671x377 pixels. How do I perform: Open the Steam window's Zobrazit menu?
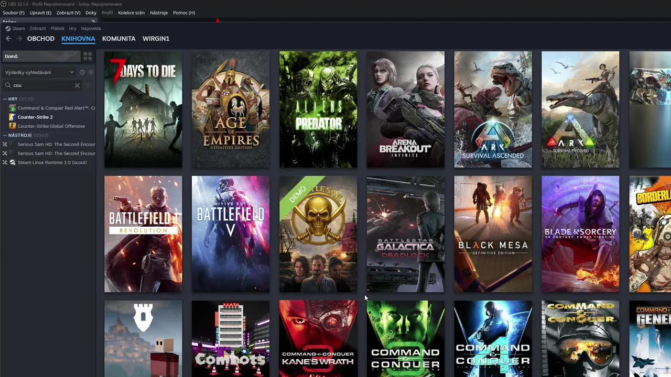pyautogui.click(x=38, y=28)
